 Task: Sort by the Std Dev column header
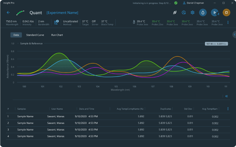(x=188, y=109)
